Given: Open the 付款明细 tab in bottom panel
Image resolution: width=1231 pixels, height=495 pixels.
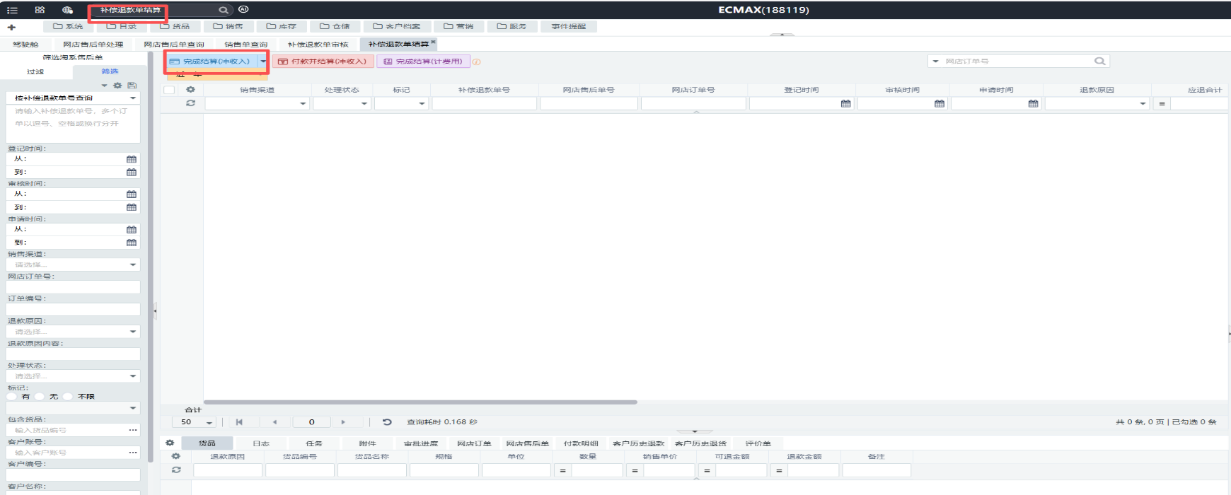Looking at the screenshot, I should click(x=581, y=443).
